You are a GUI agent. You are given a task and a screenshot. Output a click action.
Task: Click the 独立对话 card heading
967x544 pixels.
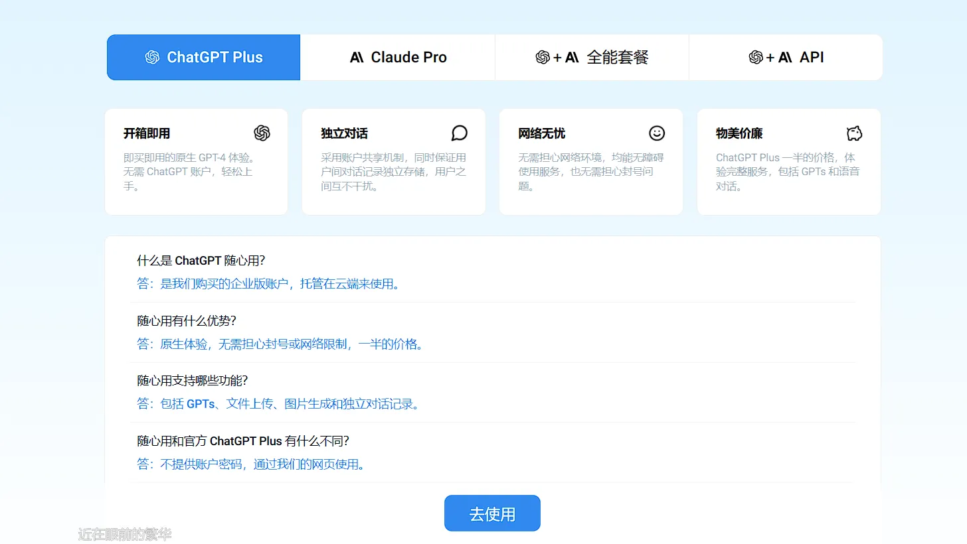(x=344, y=133)
